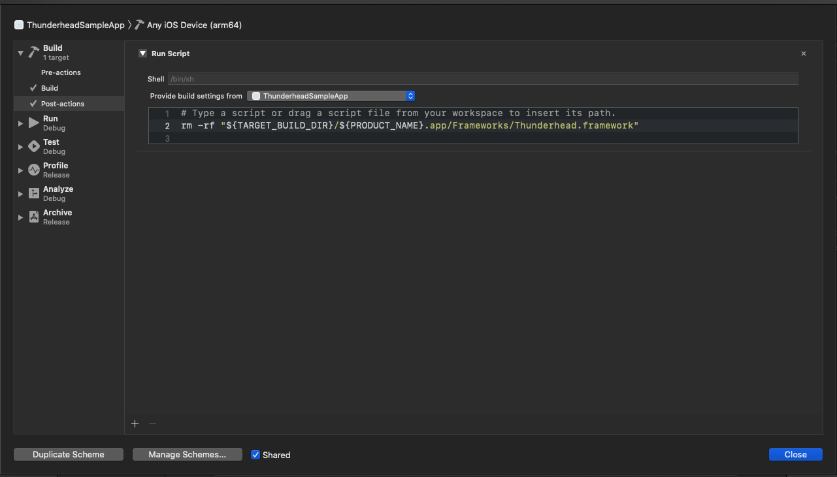Collapse the Run Script disclosure triangle
This screenshot has height=477, width=837.
click(x=142, y=54)
